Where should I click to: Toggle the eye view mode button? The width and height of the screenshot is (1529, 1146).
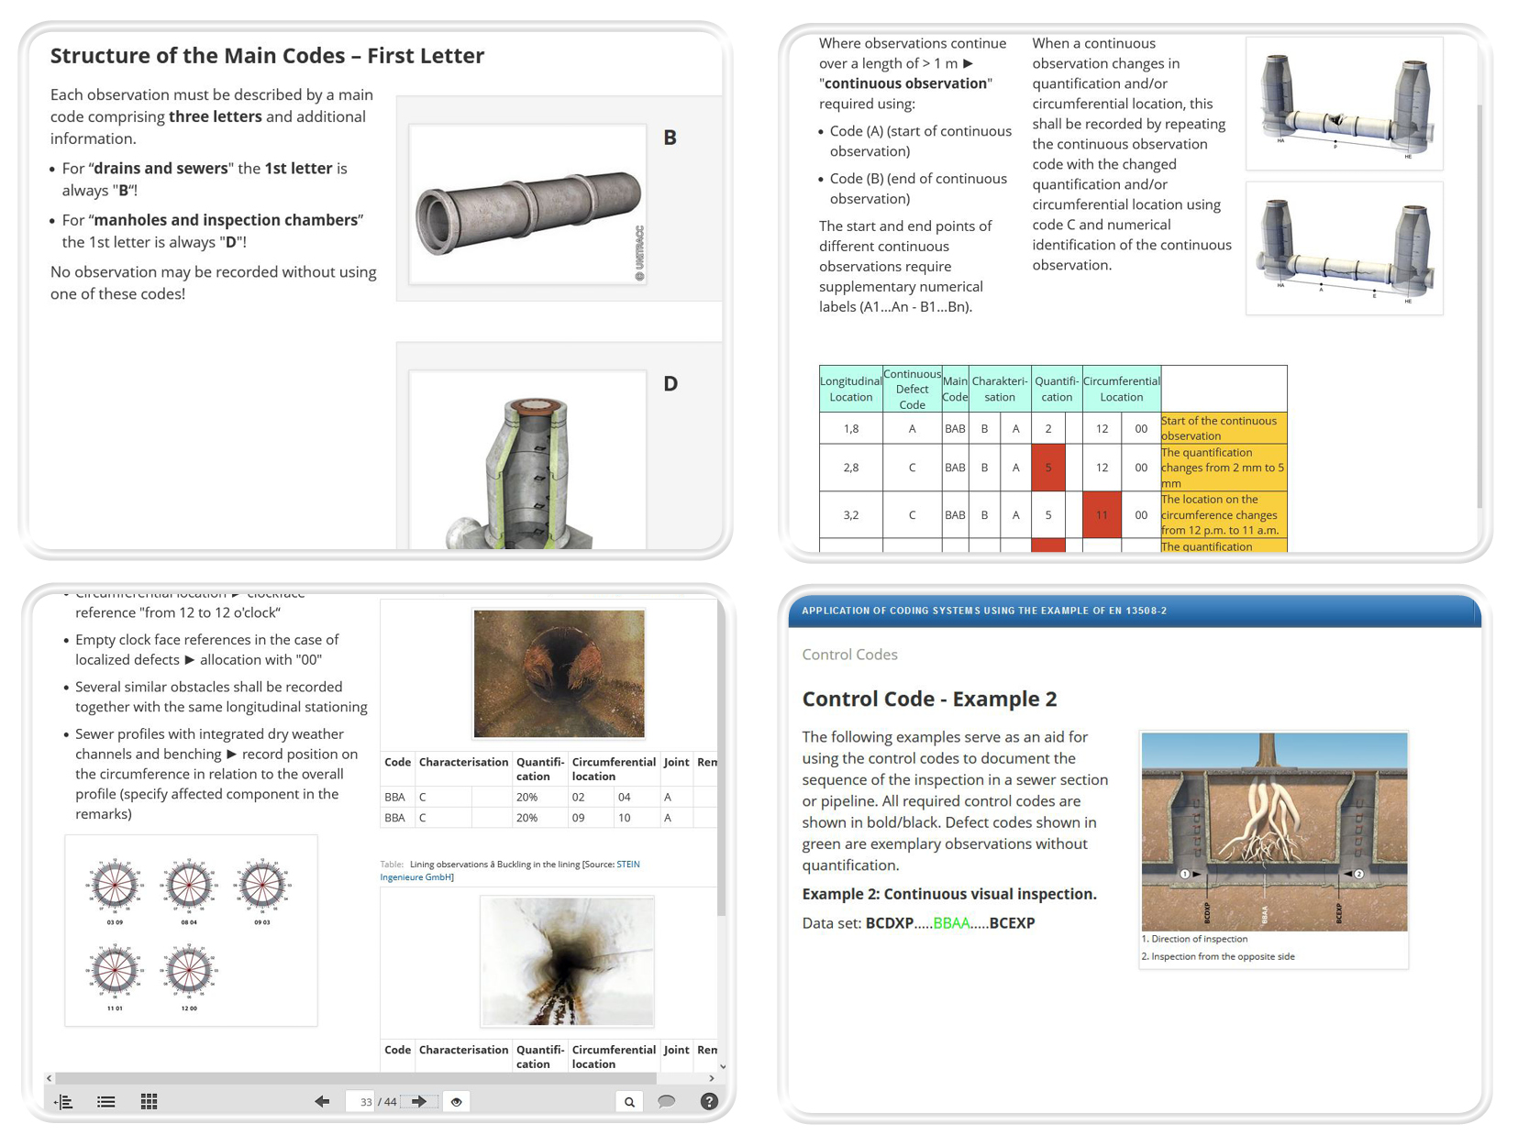[457, 1102]
